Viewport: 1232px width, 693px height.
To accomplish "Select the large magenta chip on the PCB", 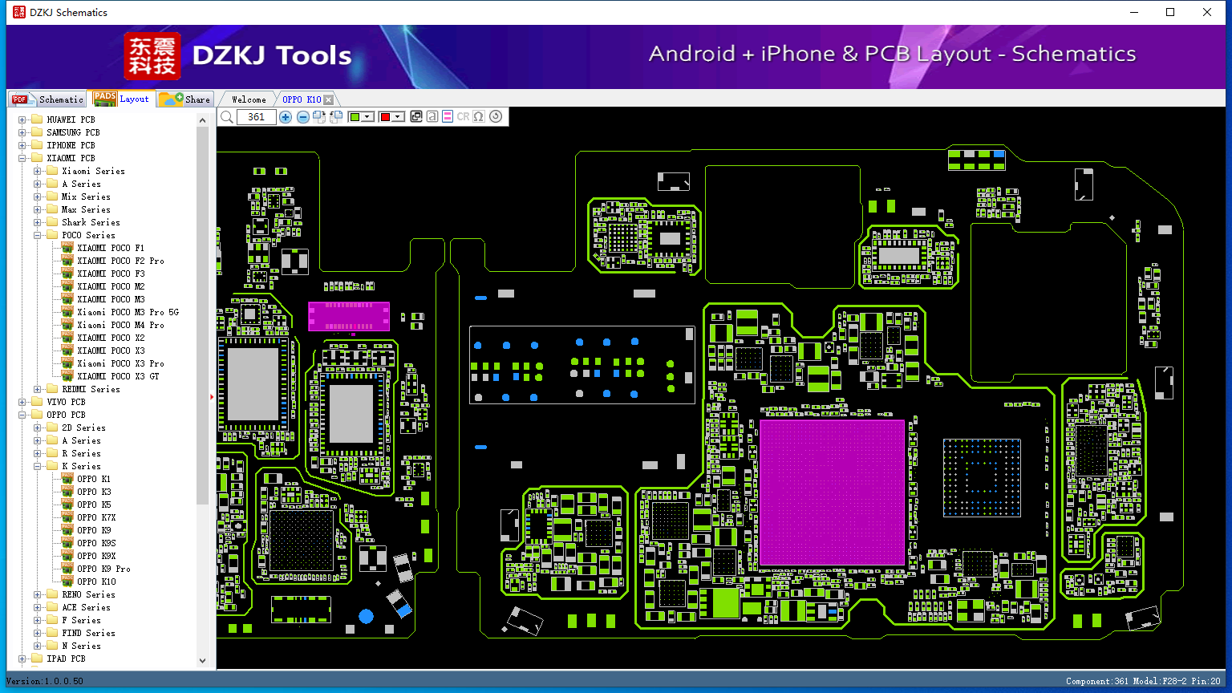I will coord(832,492).
